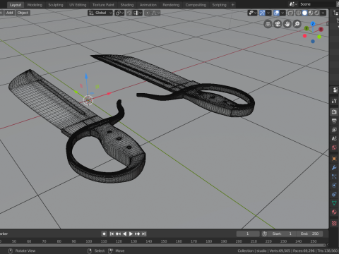
Task: Click the pan view hand icon
Action: 287,24
